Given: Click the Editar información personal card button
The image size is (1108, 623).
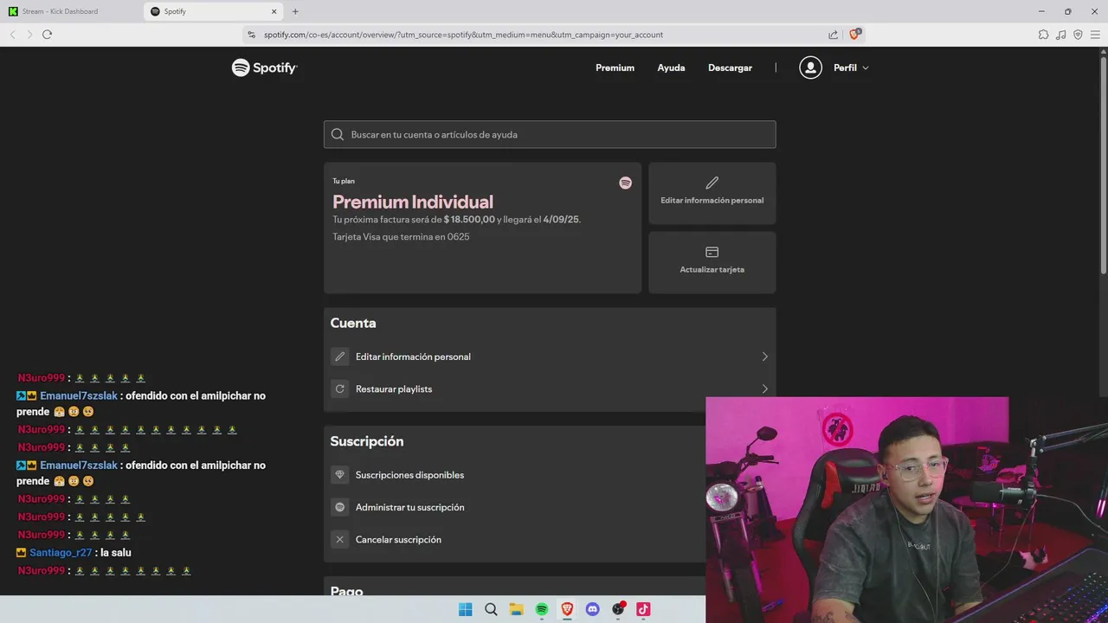Looking at the screenshot, I should click(712, 193).
